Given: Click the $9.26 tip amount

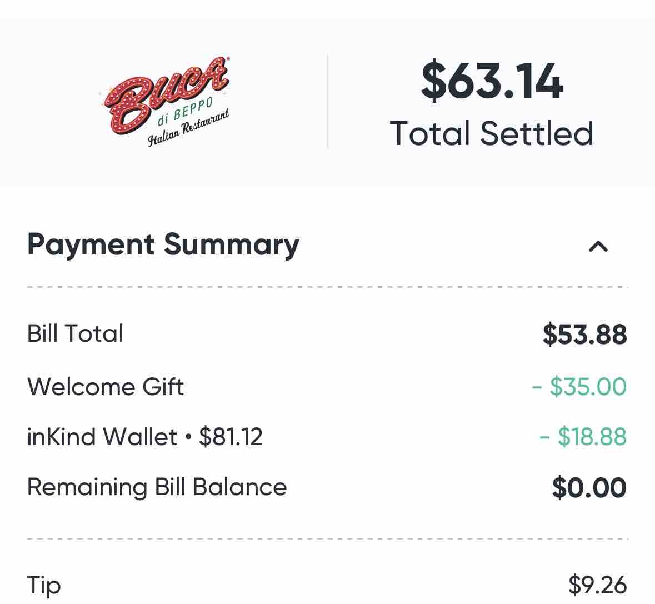Looking at the screenshot, I should (x=597, y=585).
